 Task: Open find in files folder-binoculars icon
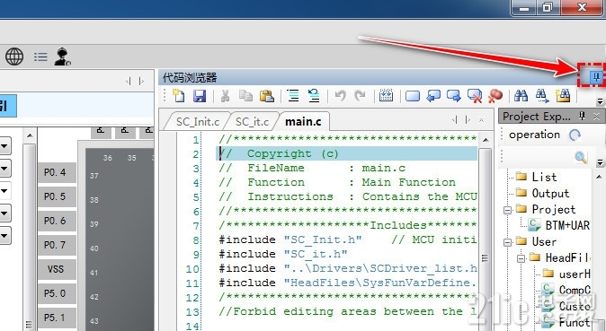pos(563,96)
